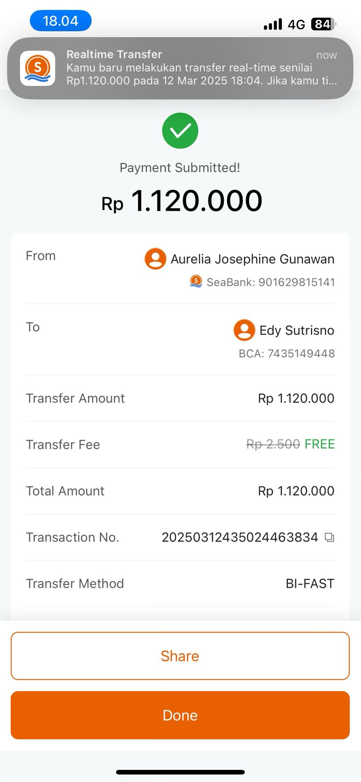
Task: Tap the BCA account number 7435149448
Action: (x=287, y=353)
